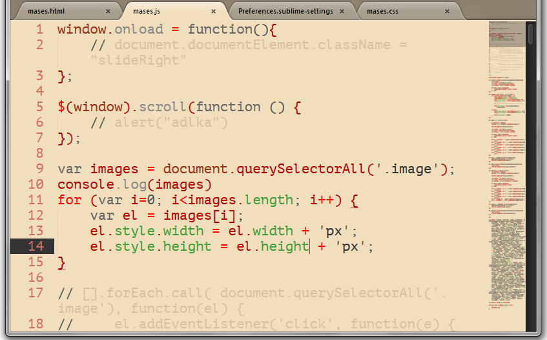Click 'height' after el.style on line 14

click(x=187, y=246)
